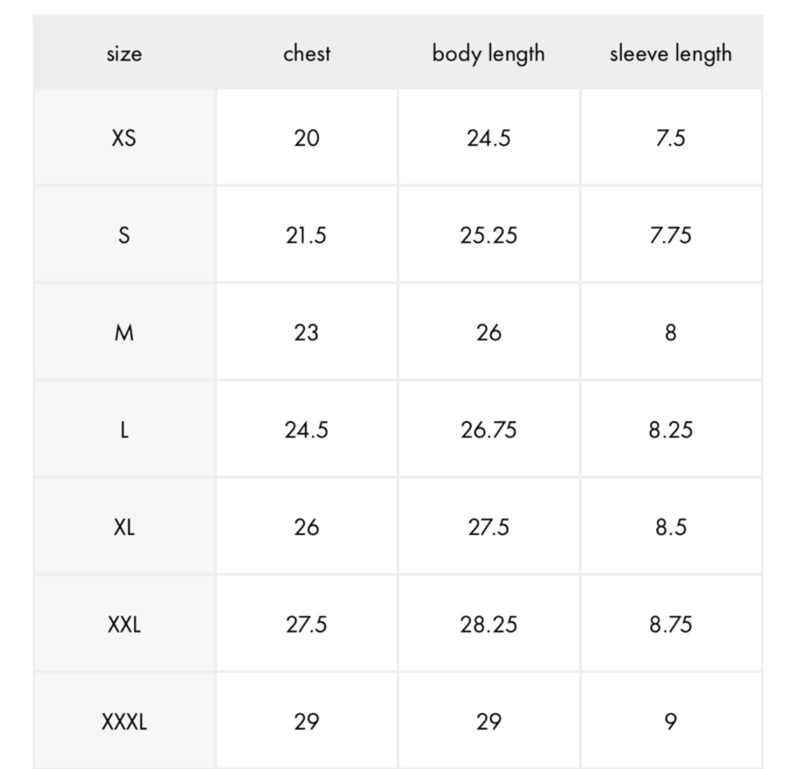Click L body length value 26.75
Image resolution: width=796 pixels, height=769 pixels.
(x=489, y=430)
